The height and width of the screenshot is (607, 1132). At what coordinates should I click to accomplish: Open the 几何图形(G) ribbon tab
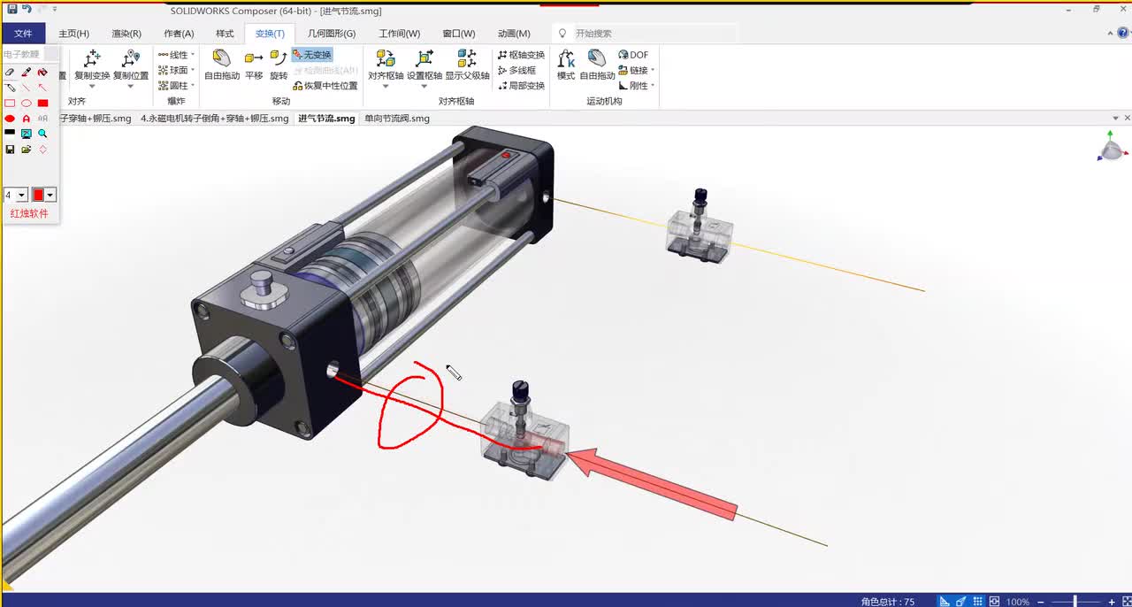pos(332,34)
